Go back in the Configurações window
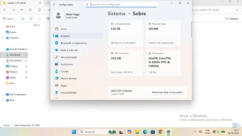The image size is (242, 136). [x=54, y=5]
